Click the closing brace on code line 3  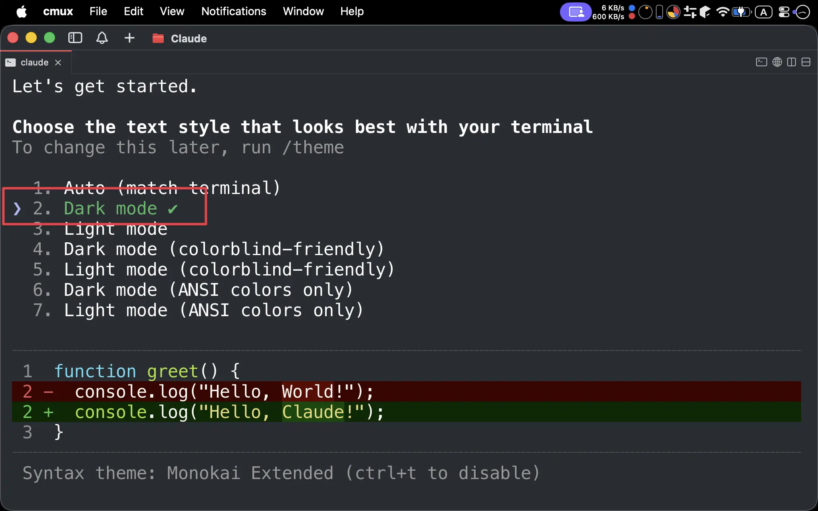point(59,432)
